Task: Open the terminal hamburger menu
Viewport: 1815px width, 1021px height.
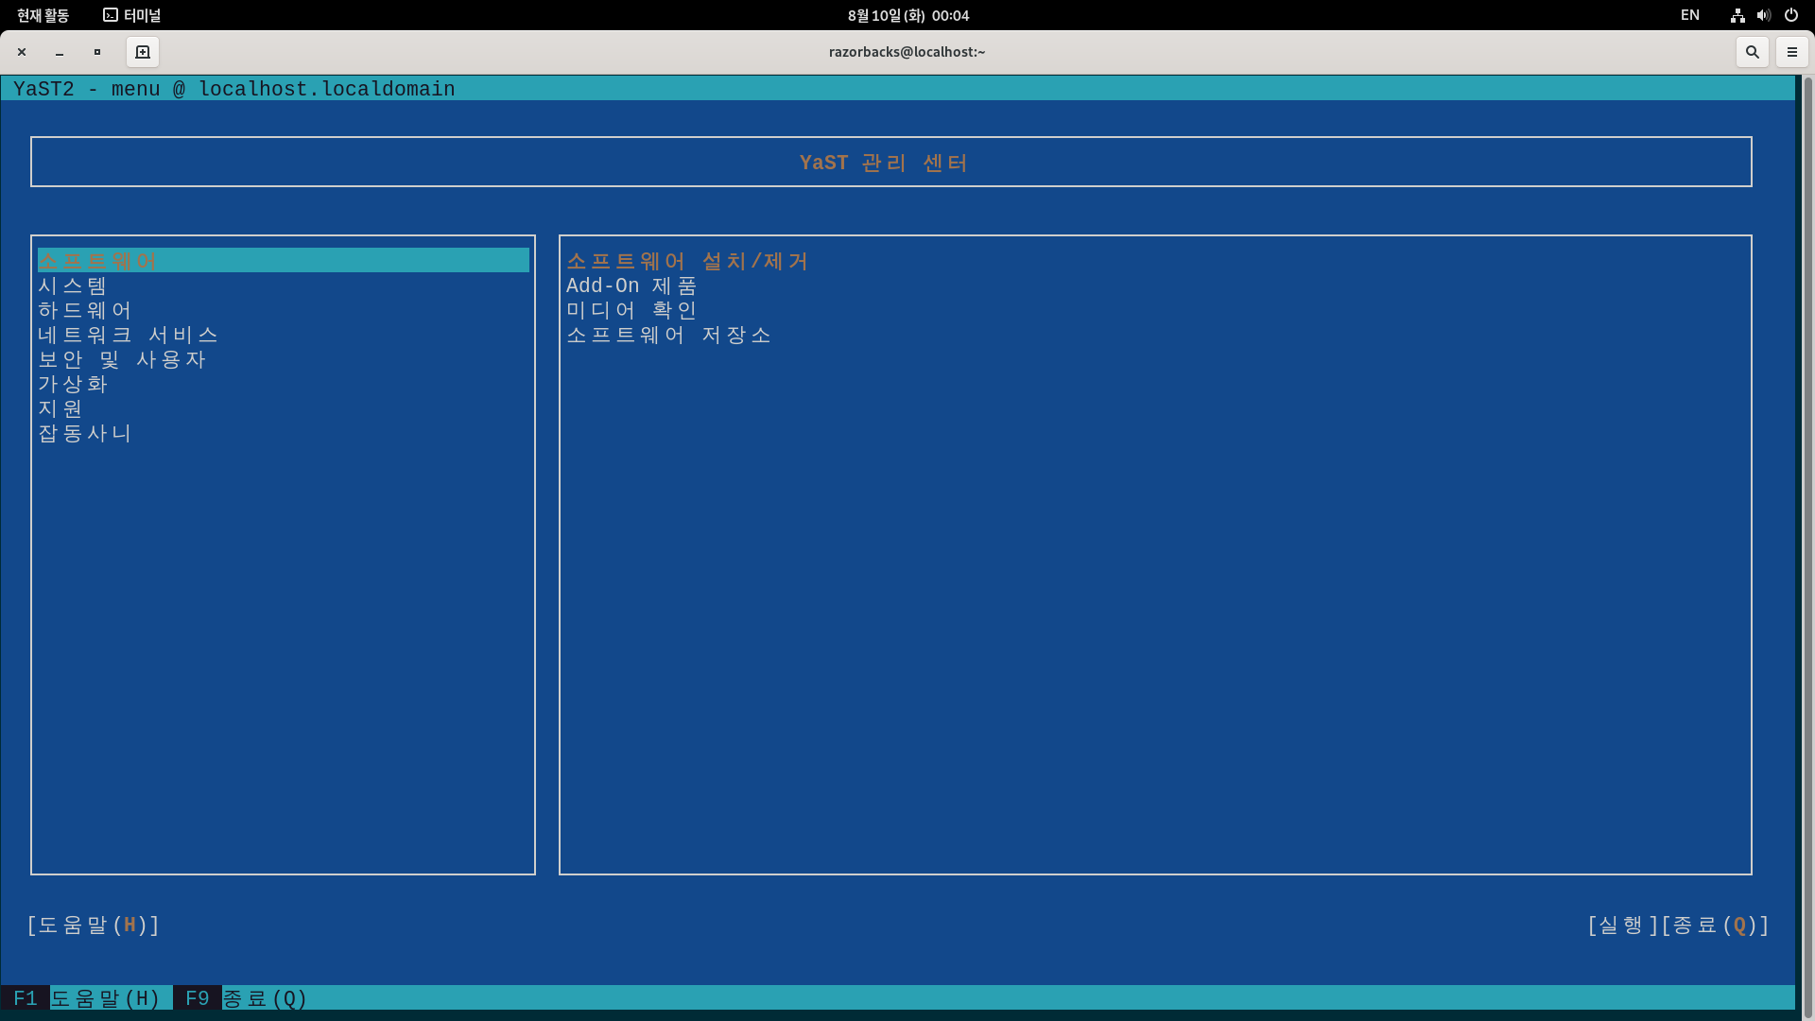Action: [x=1791, y=52]
